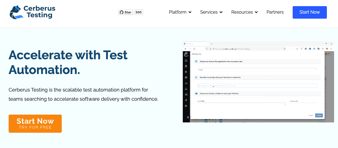Viewport: 338px width, 148px height.
Task: Click the sitemap hierarchy icon in sidebar
Action: (x=186, y=89)
